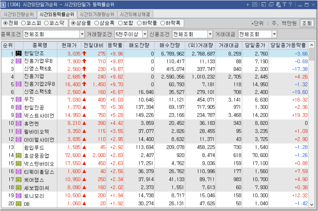The height and width of the screenshot is (211, 318).
Task: Click the 증 badge beside 토니모리
Action: tap(18, 196)
